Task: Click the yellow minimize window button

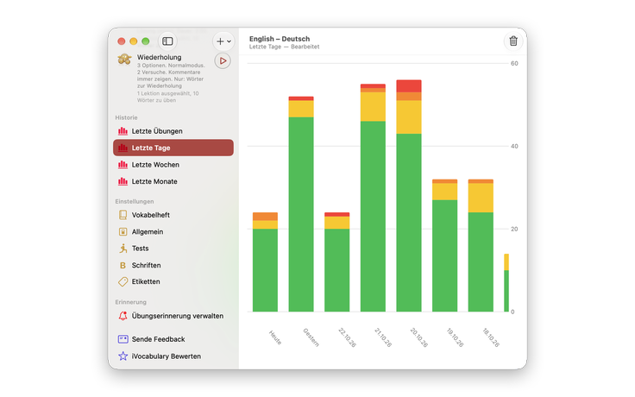Action: [133, 41]
